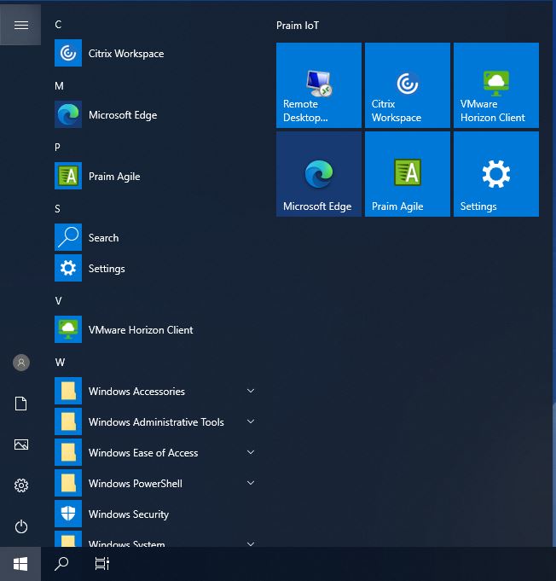The width and height of the screenshot is (556, 581).
Task: Click the Praim IoT group title
Action: 298,26
